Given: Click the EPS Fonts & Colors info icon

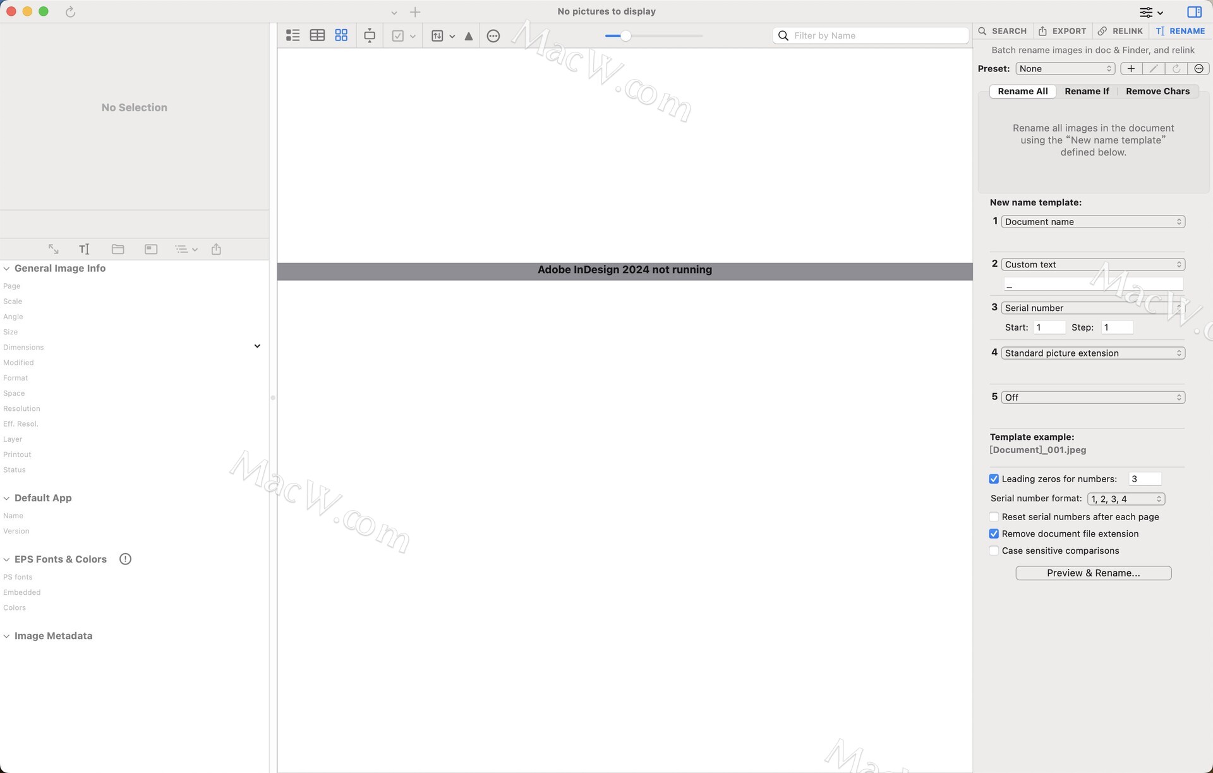Looking at the screenshot, I should click(125, 559).
